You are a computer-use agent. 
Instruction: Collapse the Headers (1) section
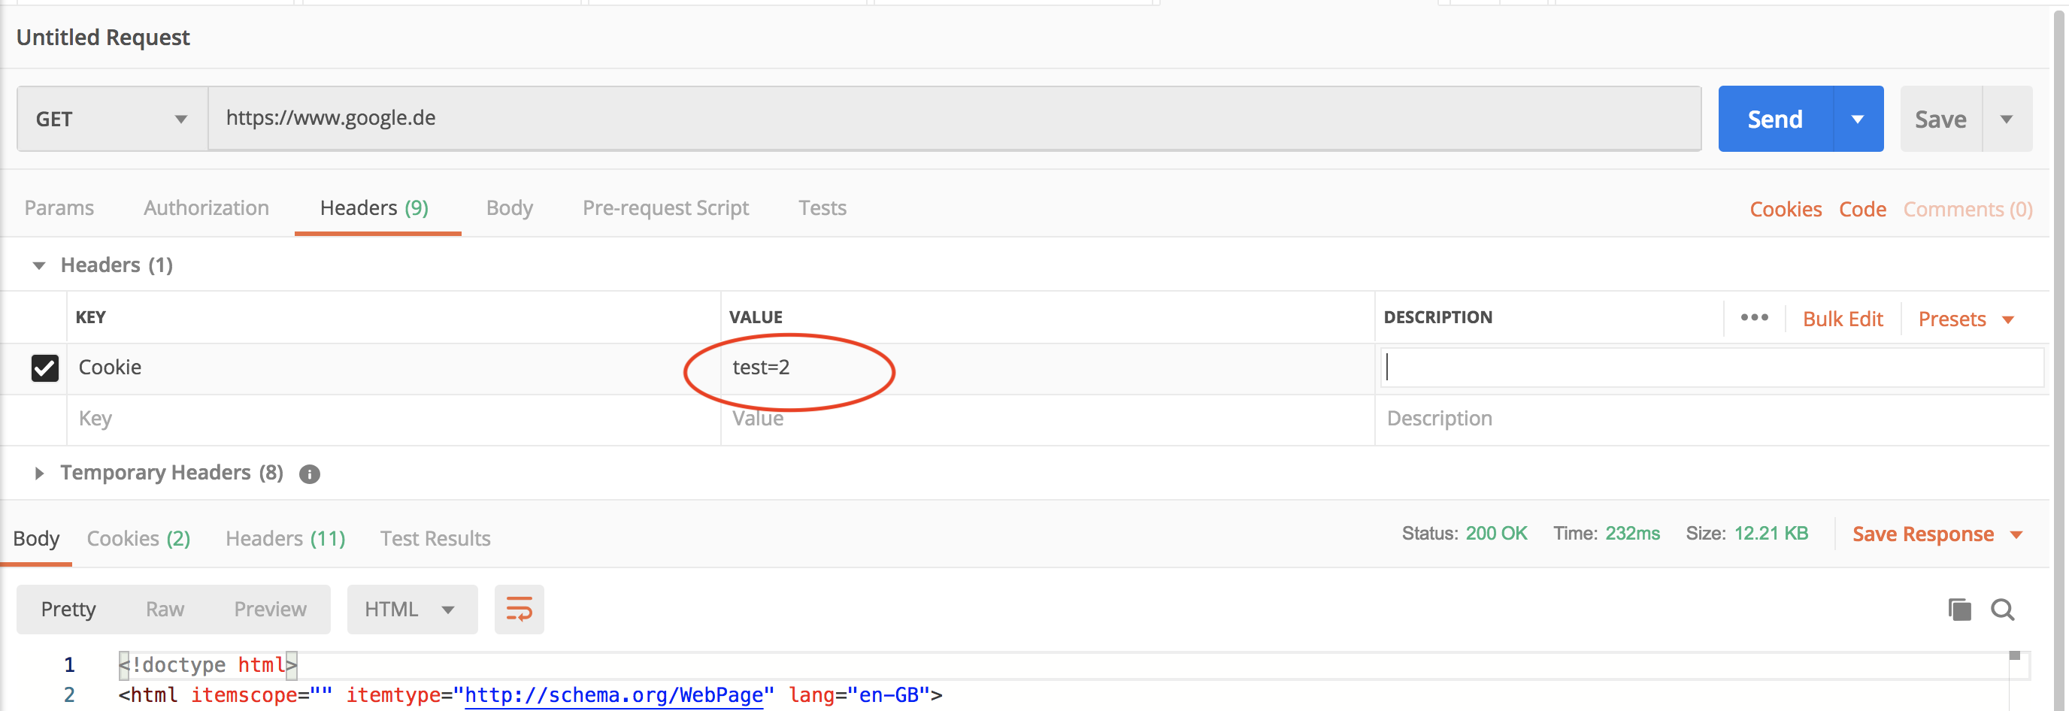tap(38, 265)
